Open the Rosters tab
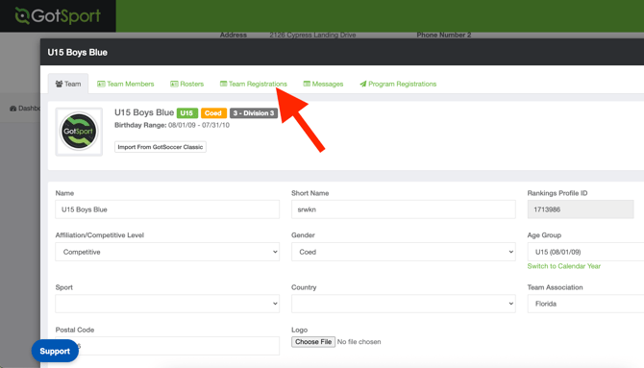Image resolution: width=644 pixels, height=368 pixels. 186,84
